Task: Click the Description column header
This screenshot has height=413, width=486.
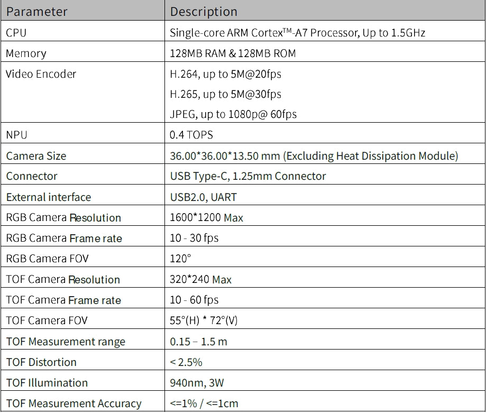Action: pyautogui.click(x=204, y=11)
